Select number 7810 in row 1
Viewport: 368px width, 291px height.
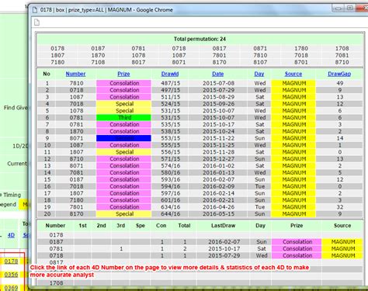77,83
